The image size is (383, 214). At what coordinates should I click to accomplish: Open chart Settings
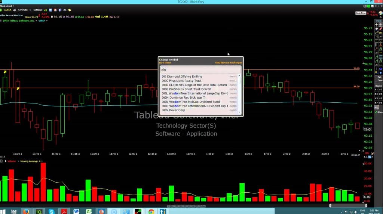(x=38, y=10)
